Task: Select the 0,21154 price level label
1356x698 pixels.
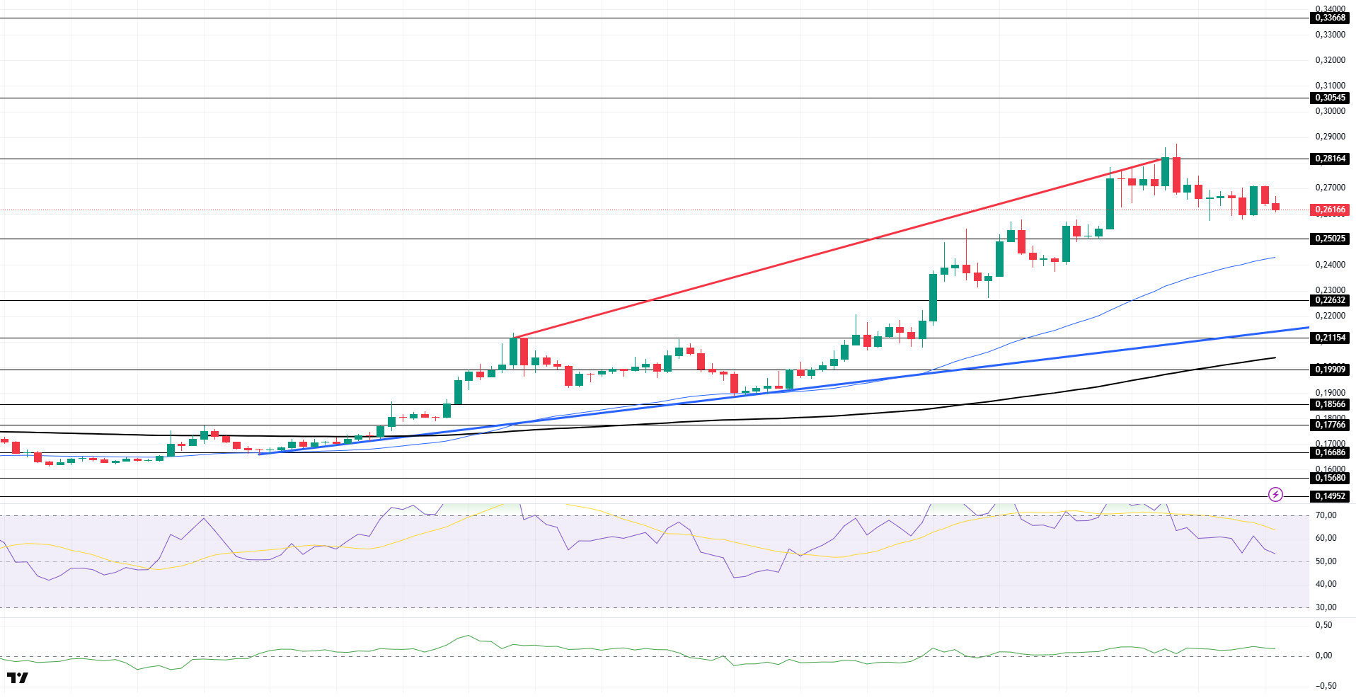Action: [x=1331, y=338]
